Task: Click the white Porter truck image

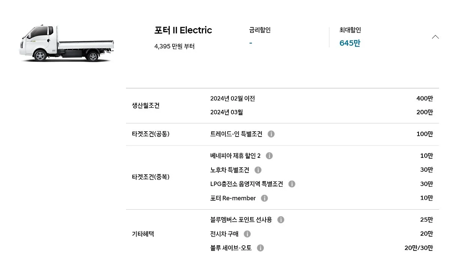Action: pyautogui.click(x=66, y=43)
